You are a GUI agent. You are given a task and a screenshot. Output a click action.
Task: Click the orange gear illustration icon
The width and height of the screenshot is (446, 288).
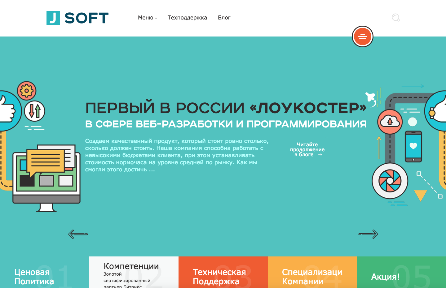click(x=27, y=91)
